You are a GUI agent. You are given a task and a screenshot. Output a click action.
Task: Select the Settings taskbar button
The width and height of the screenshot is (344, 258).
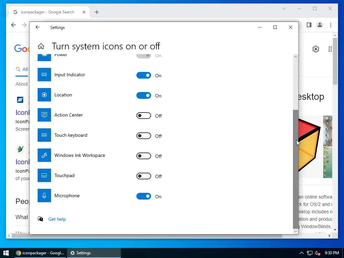tap(94, 253)
